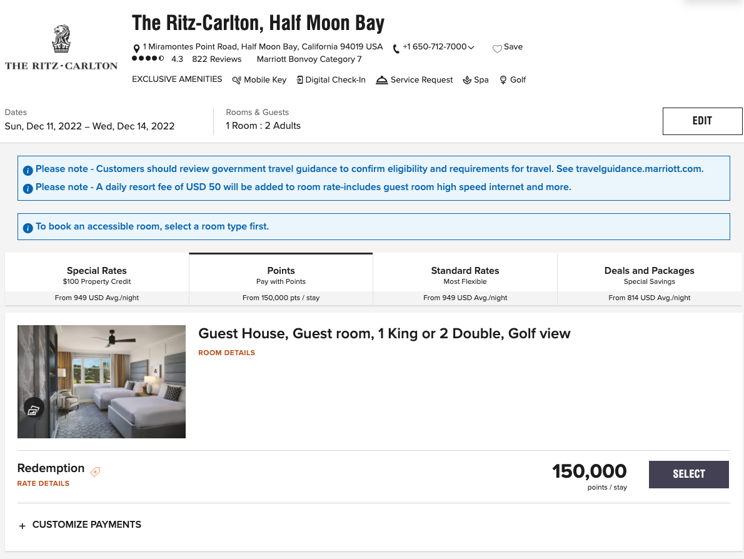This screenshot has width=744, height=559.
Task: Click SELECT to book the Redemption rate
Action: (688, 474)
